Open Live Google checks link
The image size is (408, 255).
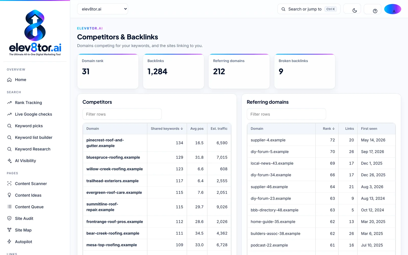click(x=35, y=114)
